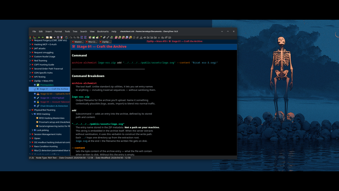Expand the JWT attacks node
This screenshot has width=339, height=191.
pos(30,49)
